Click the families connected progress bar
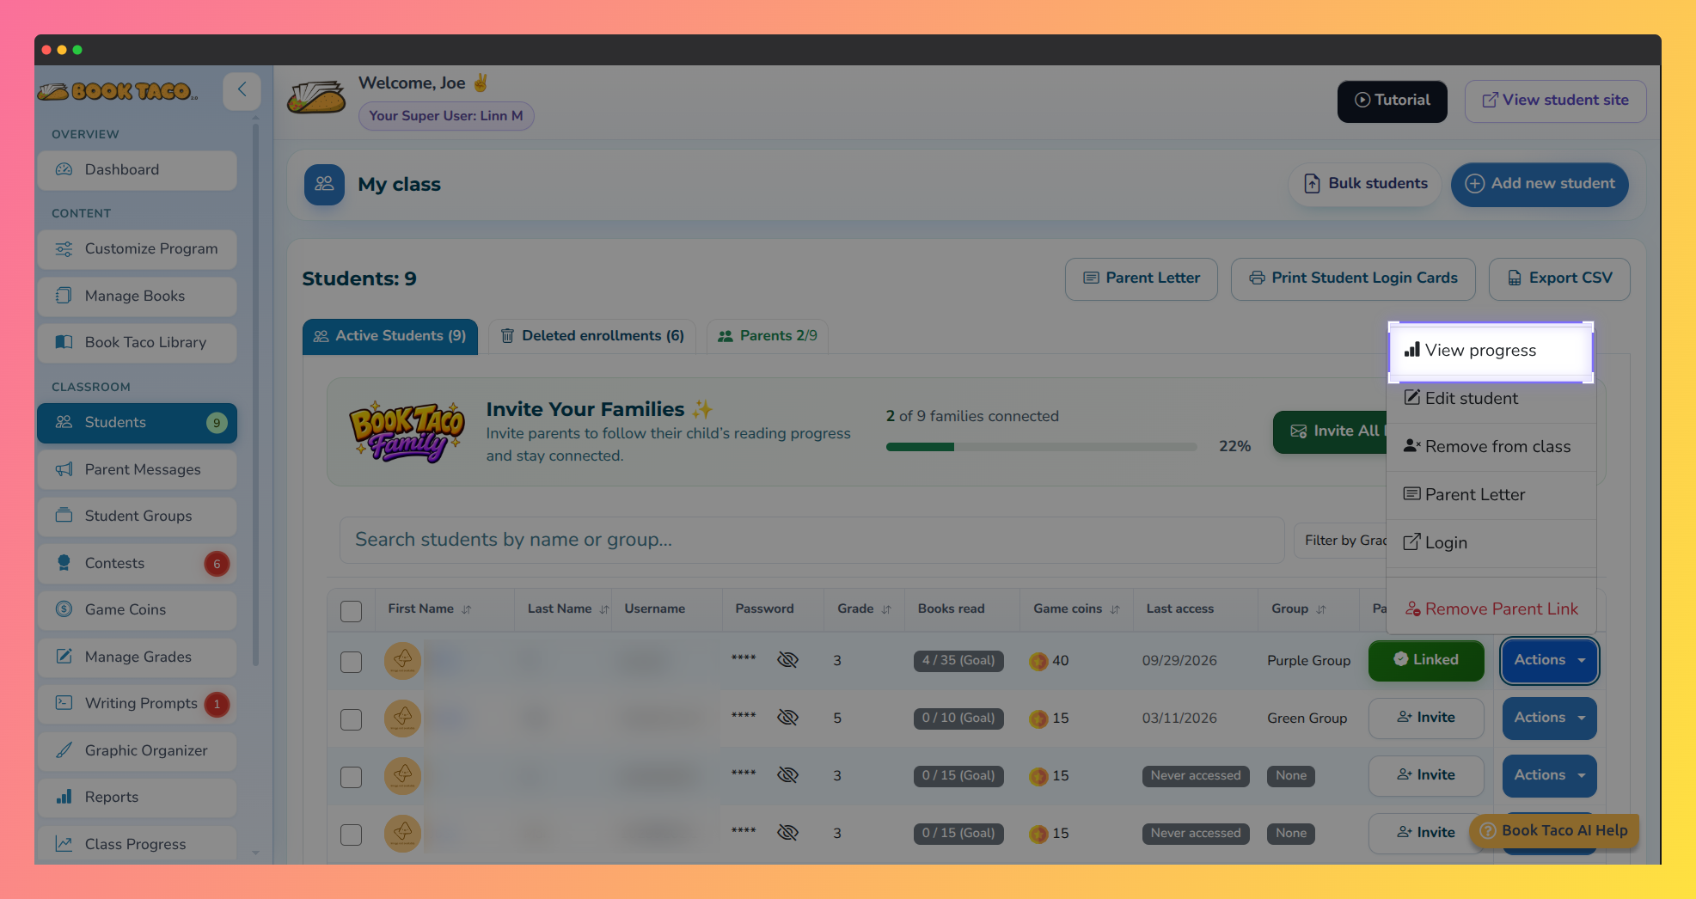Viewport: 1696px width, 899px height. coord(1041,447)
